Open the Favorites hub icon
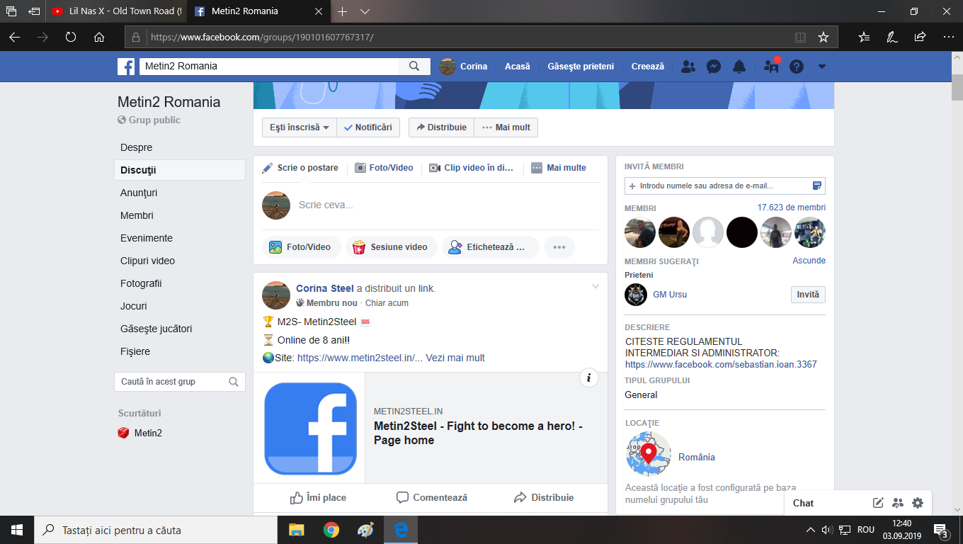The height and width of the screenshot is (544, 963). point(864,37)
